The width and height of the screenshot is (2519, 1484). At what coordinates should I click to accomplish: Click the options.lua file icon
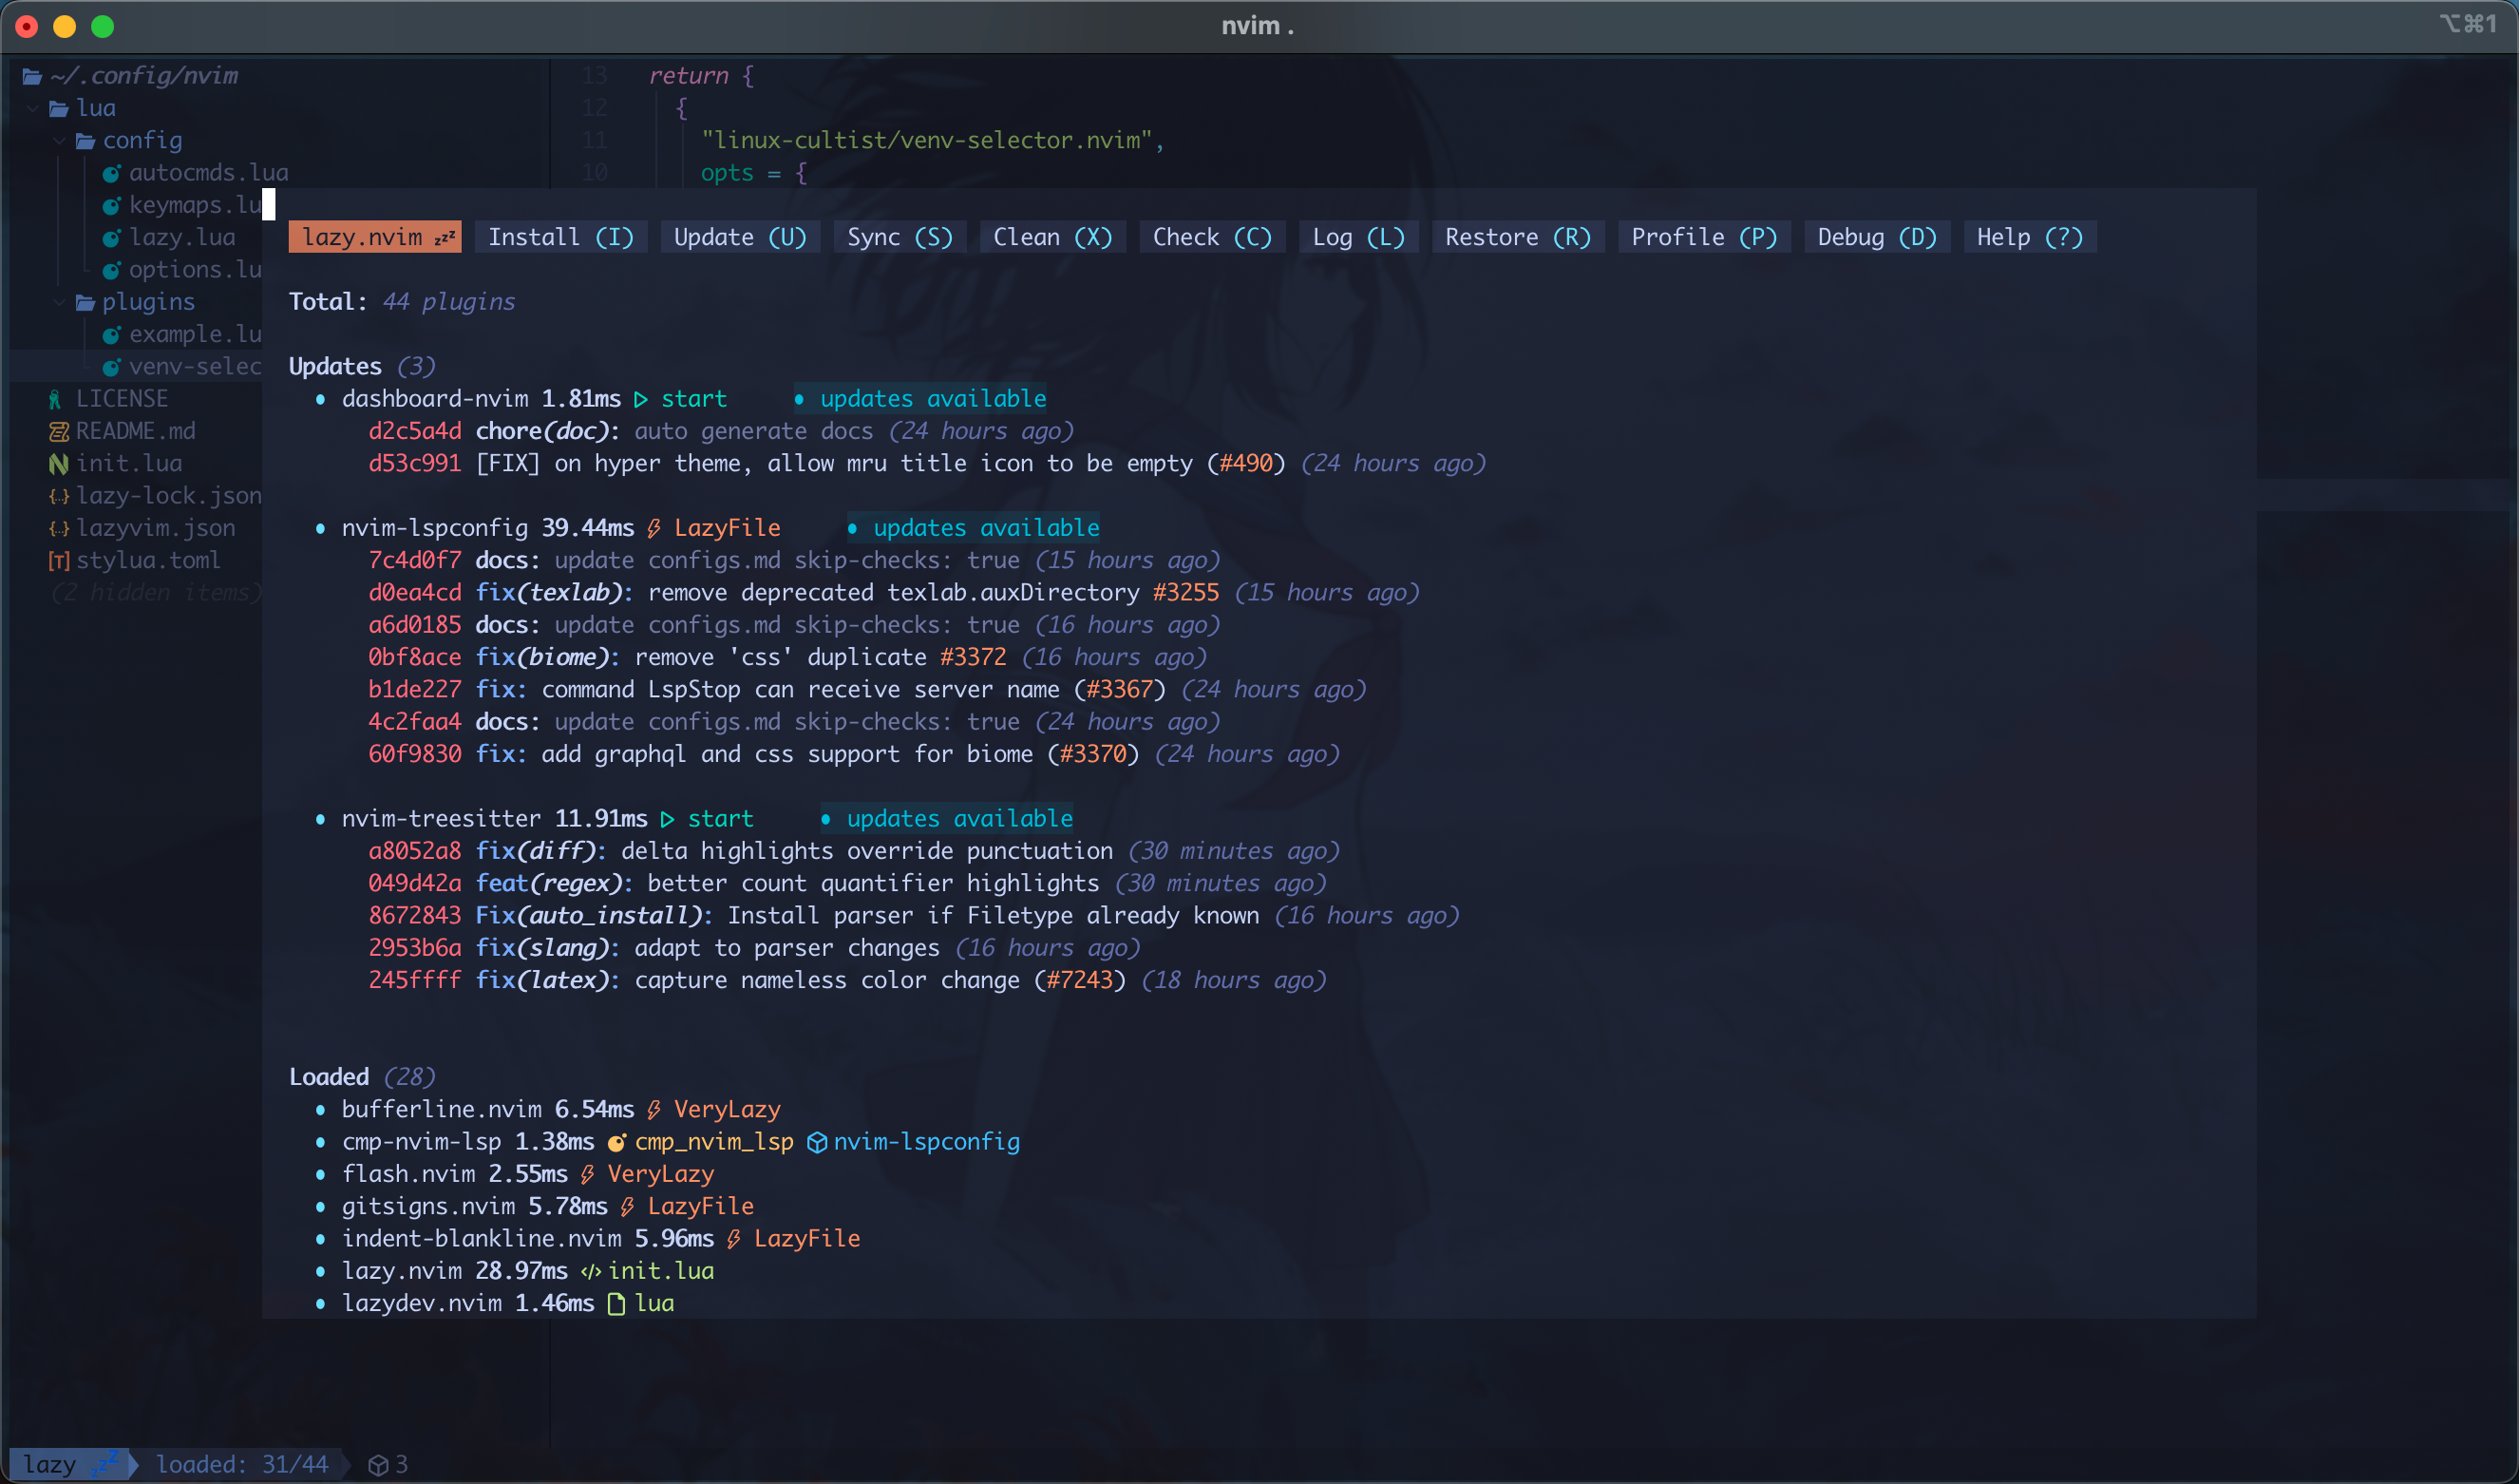pyautogui.click(x=112, y=270)
